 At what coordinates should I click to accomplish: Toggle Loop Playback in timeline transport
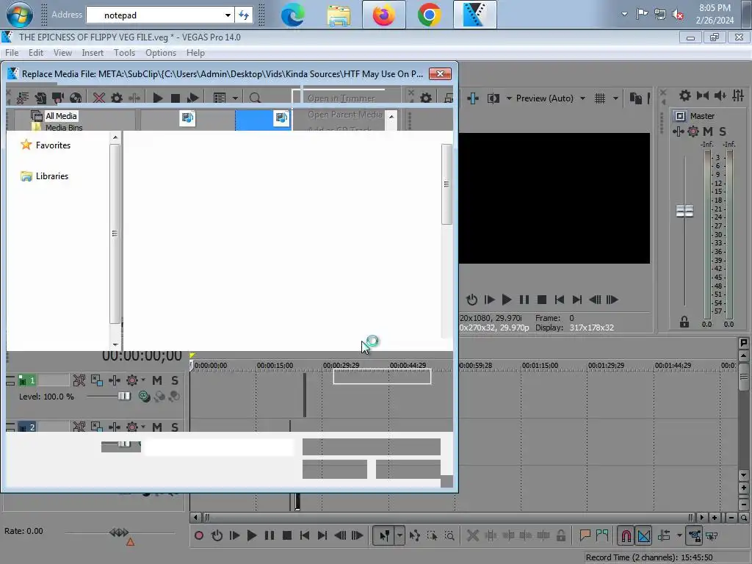[217, 535]
